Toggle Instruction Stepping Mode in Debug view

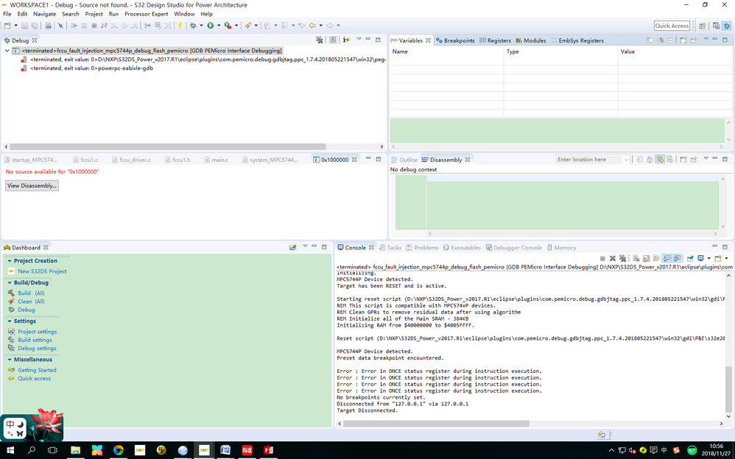(x=346, y=40)
